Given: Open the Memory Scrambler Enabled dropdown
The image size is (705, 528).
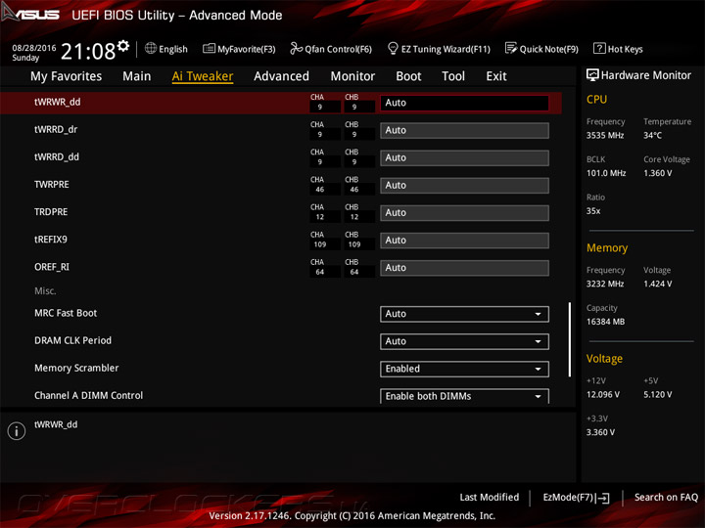Looking at the screenshot, I should point(464,369).
